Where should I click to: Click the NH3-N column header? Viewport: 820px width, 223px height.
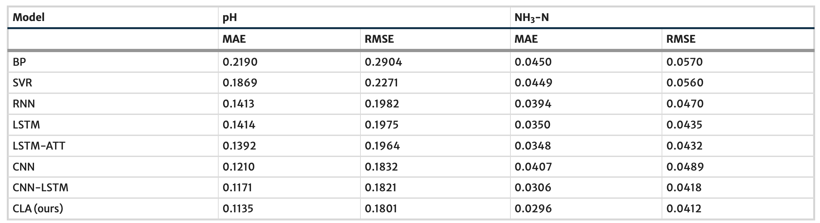[x=531, y=17]
